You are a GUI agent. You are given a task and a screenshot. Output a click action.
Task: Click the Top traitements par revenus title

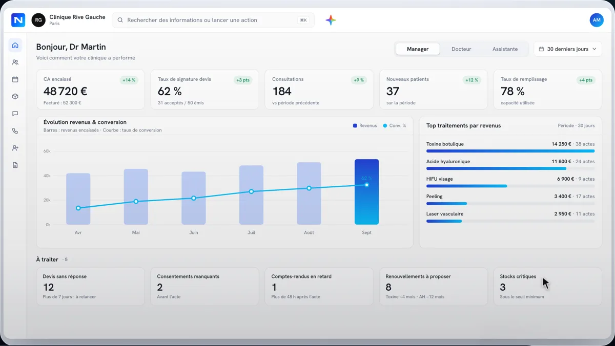click(464, 125)
